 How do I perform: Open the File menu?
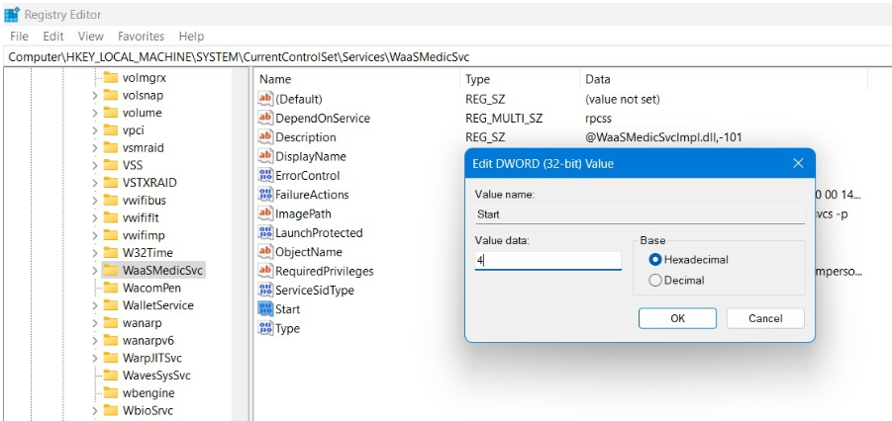pyautogui.click(x=20, y=37)
